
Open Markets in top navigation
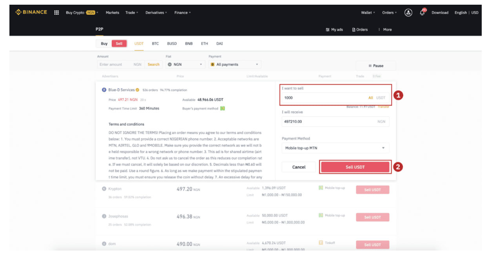[x=112, y=13]
